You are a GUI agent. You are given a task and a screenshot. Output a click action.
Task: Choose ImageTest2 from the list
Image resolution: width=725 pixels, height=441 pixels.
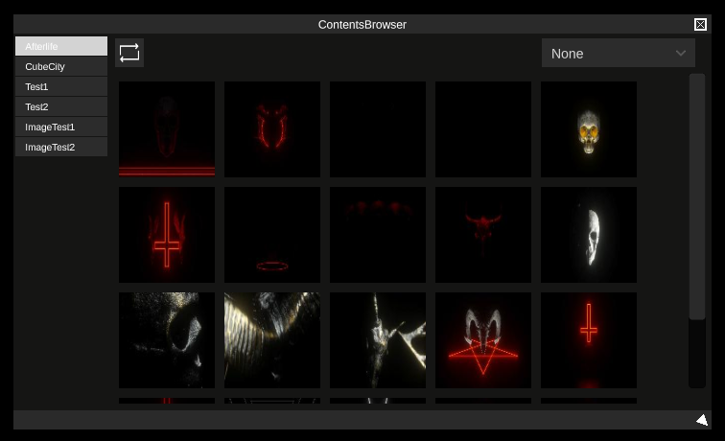(61, 147)
